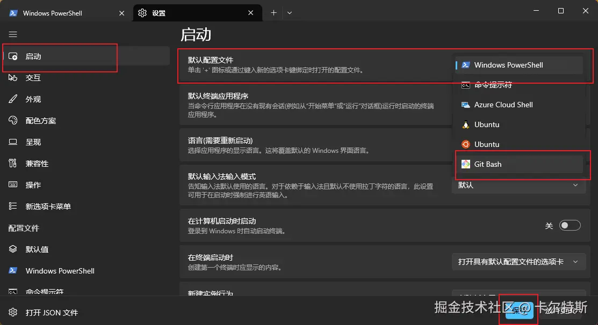Click the PowerShell icon in sidebar profile list
The image size is (598, 325).
coord(13,271)
